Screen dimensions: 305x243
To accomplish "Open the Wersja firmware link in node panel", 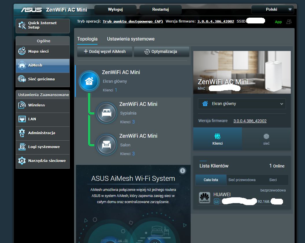I will click(250, 121).
